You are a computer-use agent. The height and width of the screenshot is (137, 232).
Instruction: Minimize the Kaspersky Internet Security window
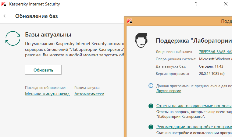pos(211,4)
